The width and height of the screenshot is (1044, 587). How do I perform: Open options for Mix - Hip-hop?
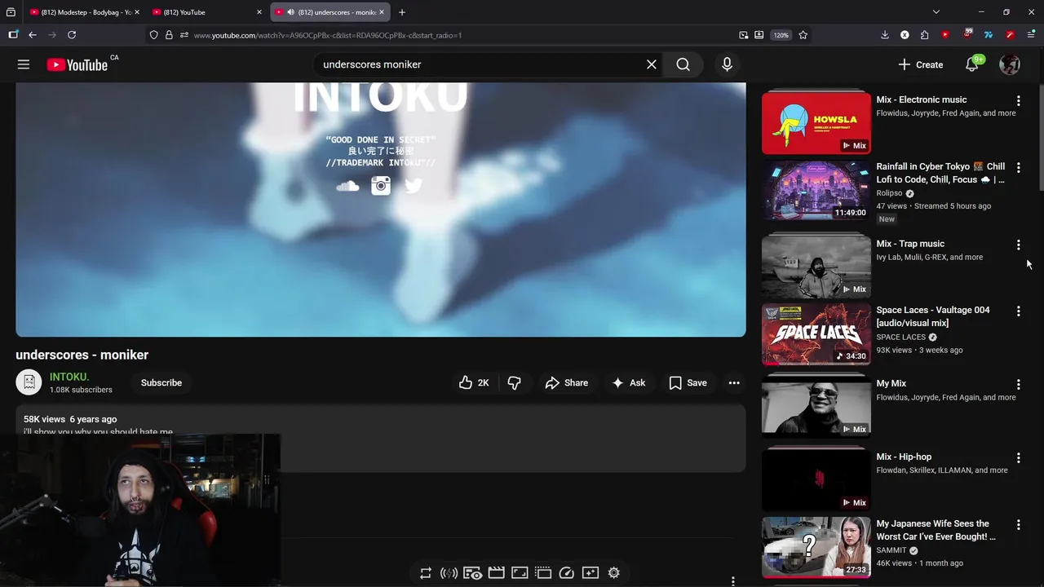tap(1018, 458)
